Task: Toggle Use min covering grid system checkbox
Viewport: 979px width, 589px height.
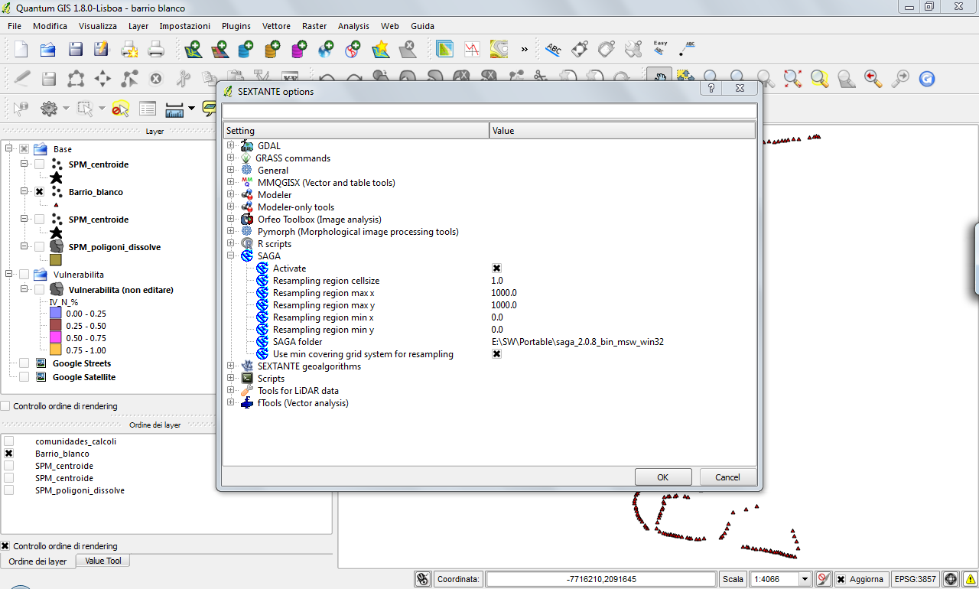Action: tap(496, 354)
